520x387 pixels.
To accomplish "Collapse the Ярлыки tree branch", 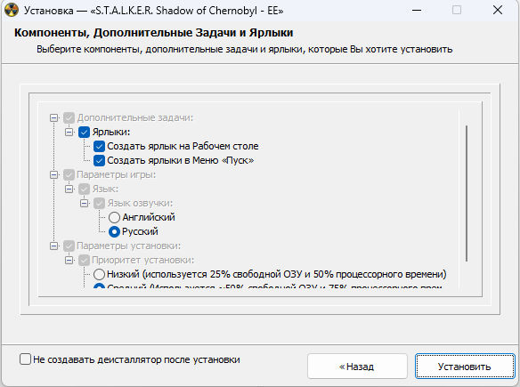I will [x=69, y=132].
